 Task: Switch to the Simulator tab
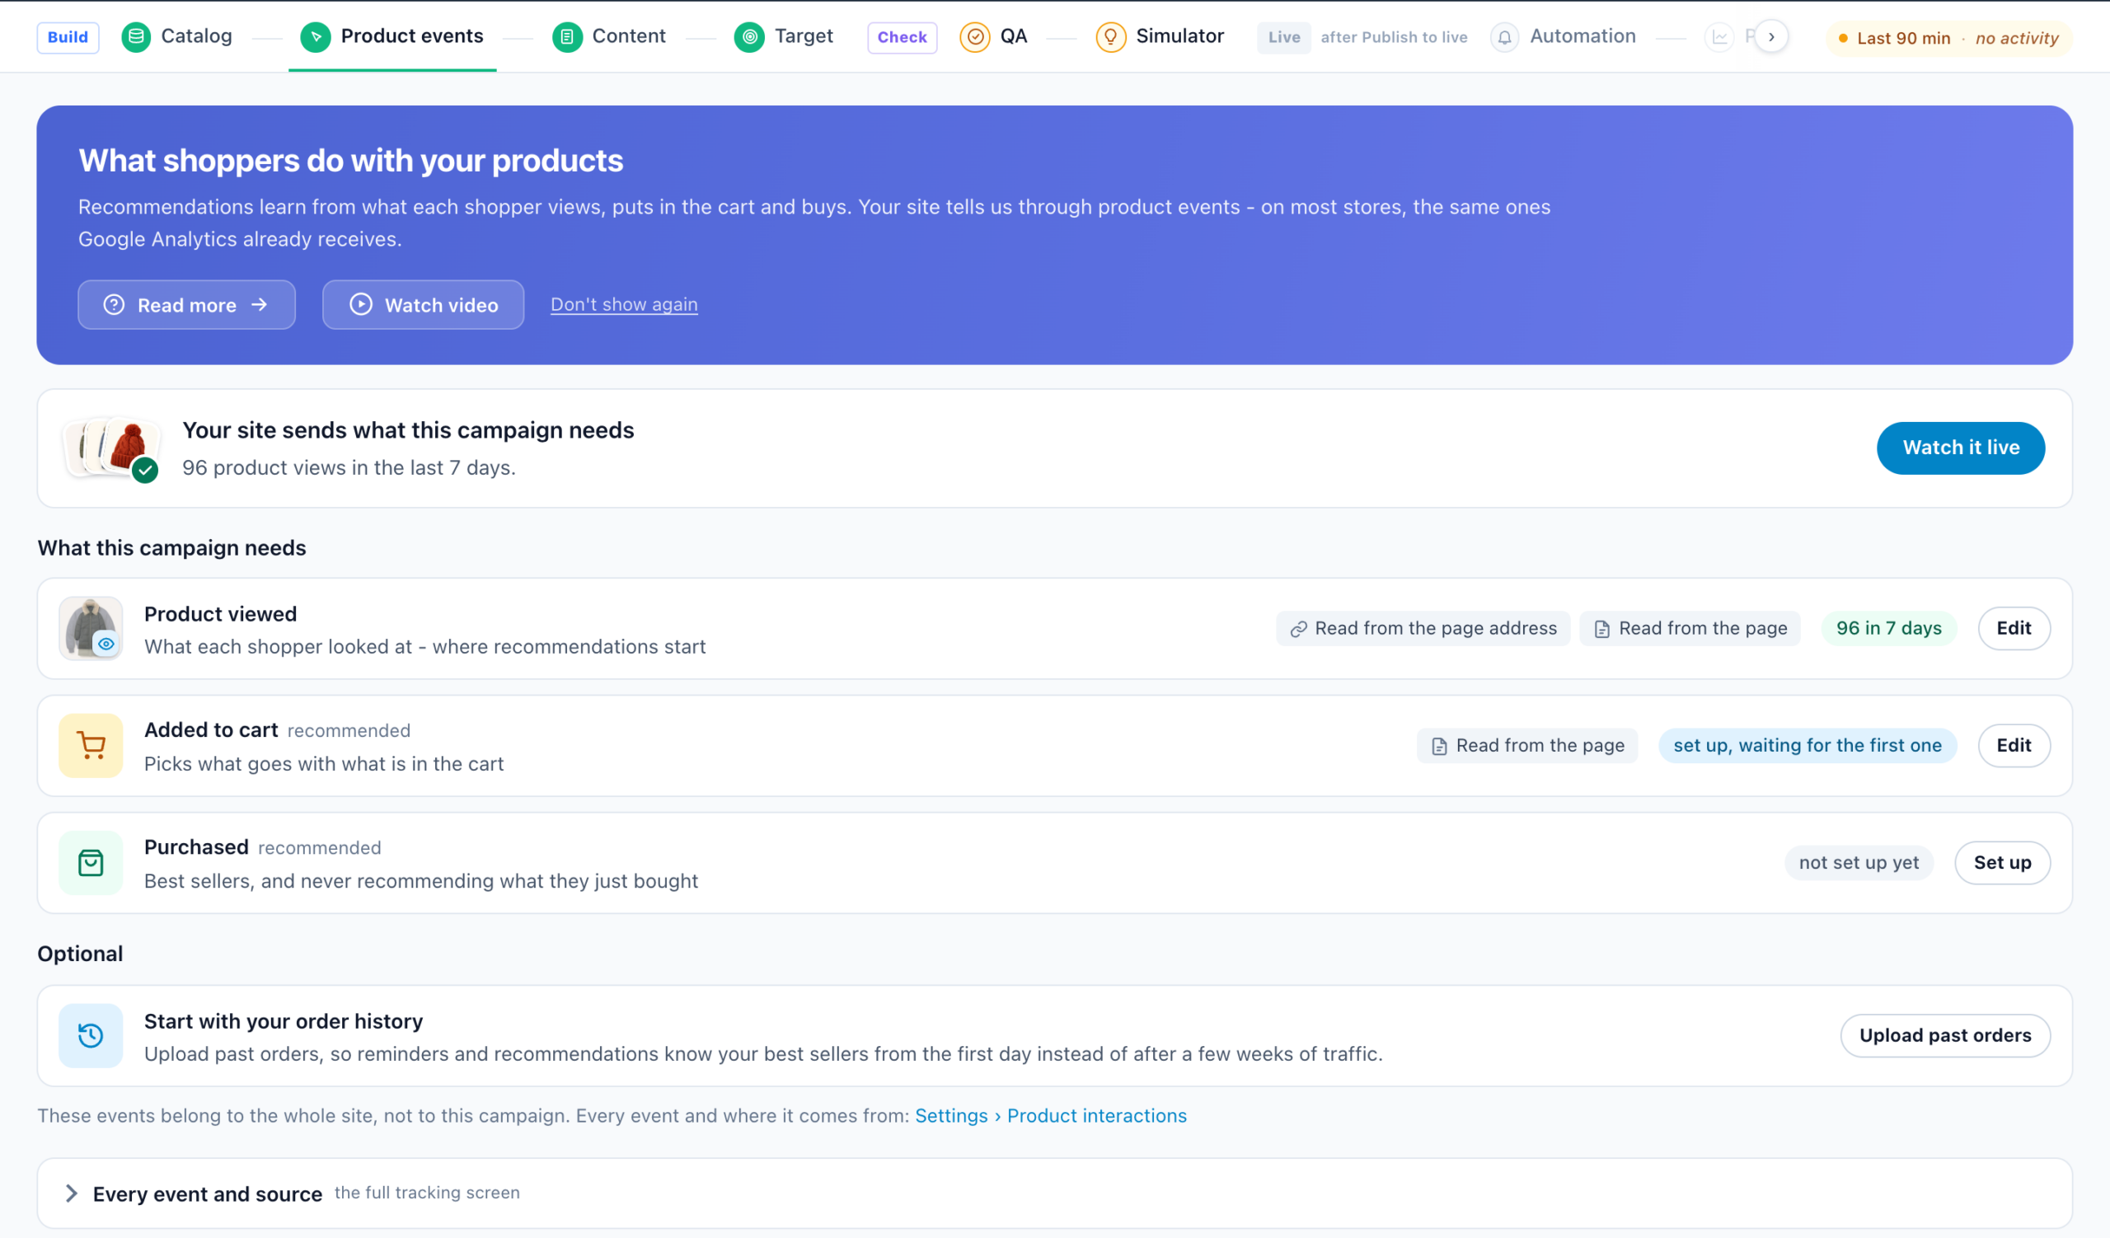tap(1179, 36)
